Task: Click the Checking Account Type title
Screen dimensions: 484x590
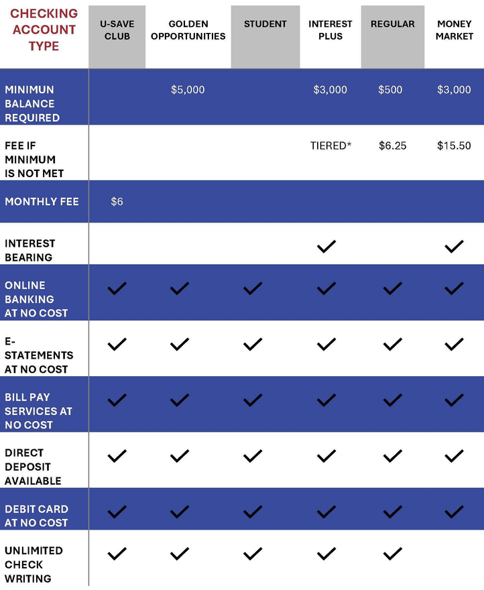Action: point(44,29)
